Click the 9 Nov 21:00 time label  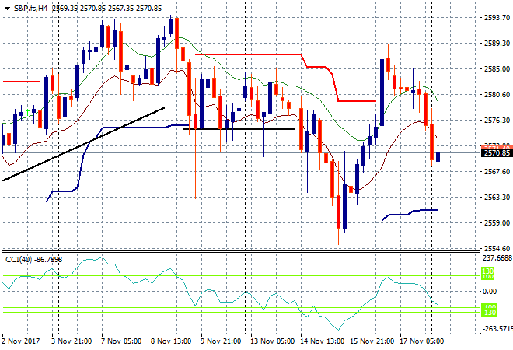click(221, 341)
